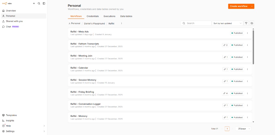Expand the Help menu
The height and width of the screenshot is (135, 275).
pyautogui.click(x=24, y=126)
